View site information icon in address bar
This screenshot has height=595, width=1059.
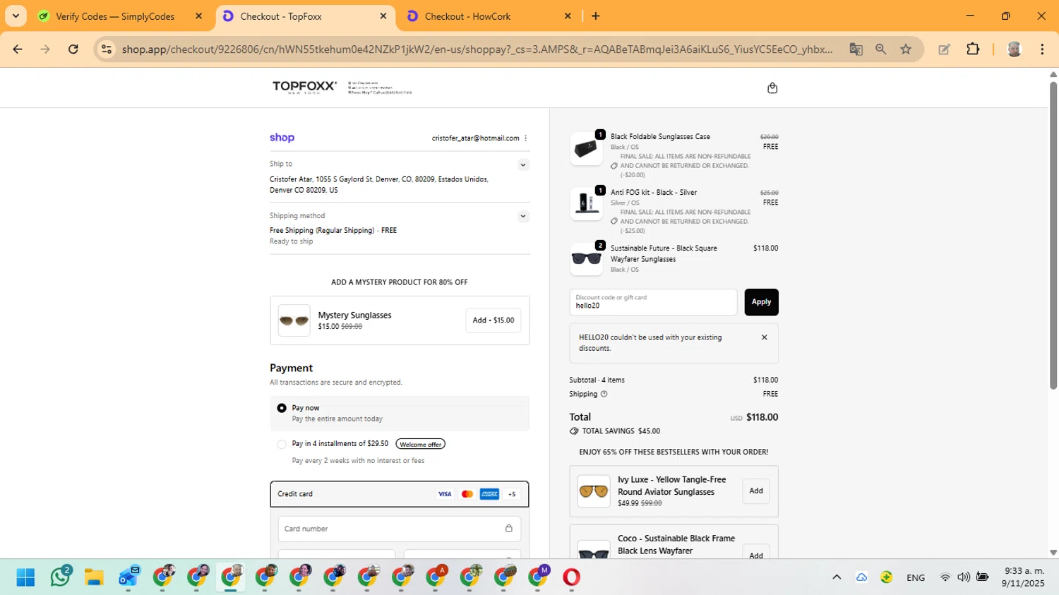point(107,49)
